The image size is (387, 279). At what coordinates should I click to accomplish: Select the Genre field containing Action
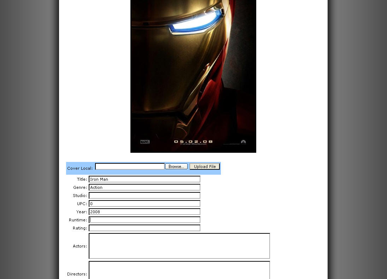coord(145,187)
